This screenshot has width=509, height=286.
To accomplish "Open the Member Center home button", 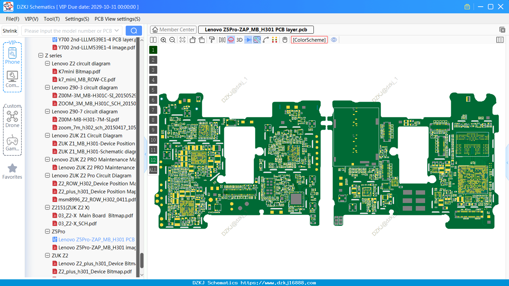I will (173, 30).
